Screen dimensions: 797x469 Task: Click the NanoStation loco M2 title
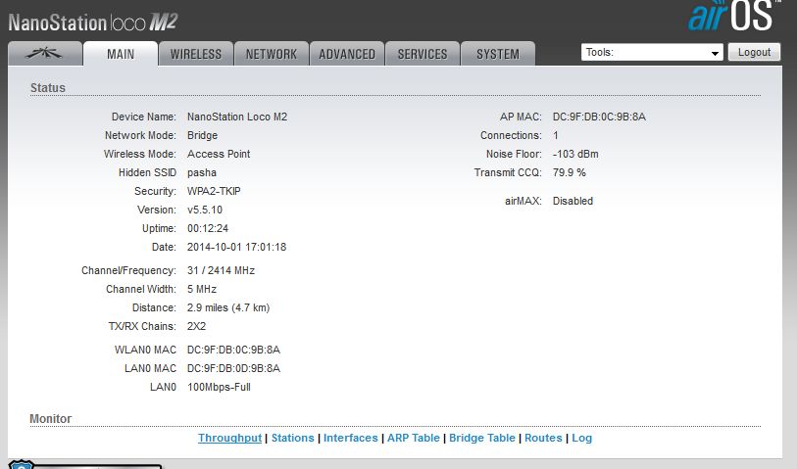93,23
